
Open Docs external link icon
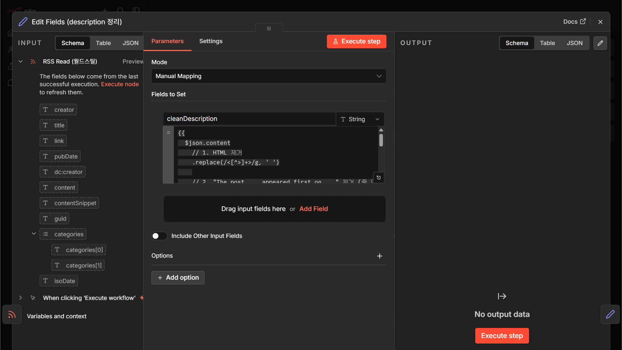tap(583, 21)
